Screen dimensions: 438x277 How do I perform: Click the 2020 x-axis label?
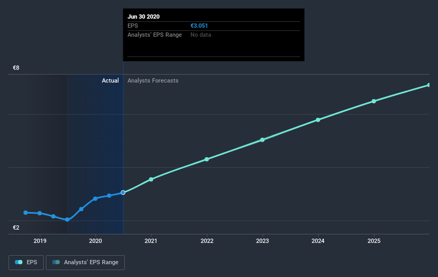(95, 241)
